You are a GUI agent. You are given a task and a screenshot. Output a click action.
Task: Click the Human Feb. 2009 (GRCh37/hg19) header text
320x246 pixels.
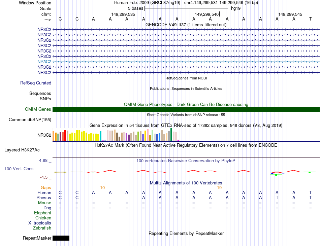tap(147, 3)
